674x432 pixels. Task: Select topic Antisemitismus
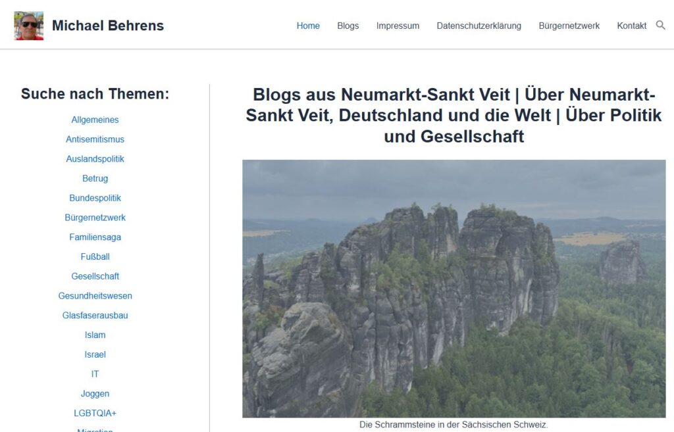click(x=95, y=139)
